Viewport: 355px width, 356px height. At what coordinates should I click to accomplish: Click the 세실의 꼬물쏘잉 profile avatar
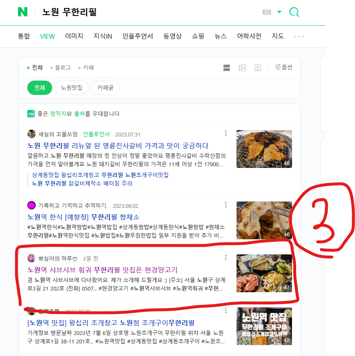32,134
